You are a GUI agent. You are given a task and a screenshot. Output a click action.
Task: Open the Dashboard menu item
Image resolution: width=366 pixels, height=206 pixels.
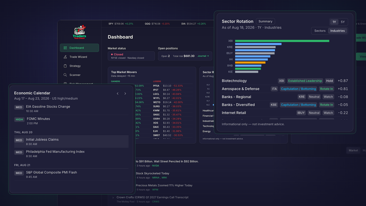point(79,48)
